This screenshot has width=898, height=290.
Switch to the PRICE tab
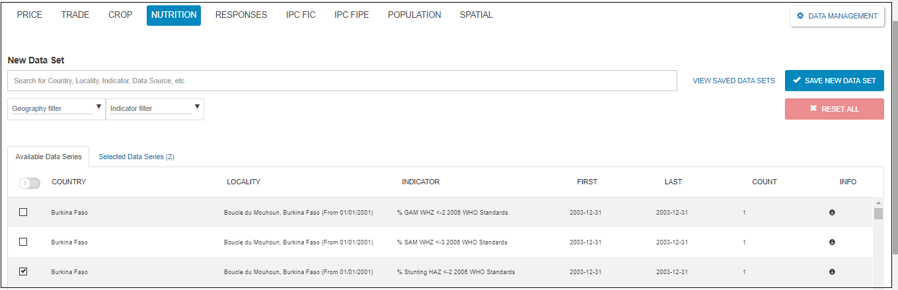pos(30,15)
